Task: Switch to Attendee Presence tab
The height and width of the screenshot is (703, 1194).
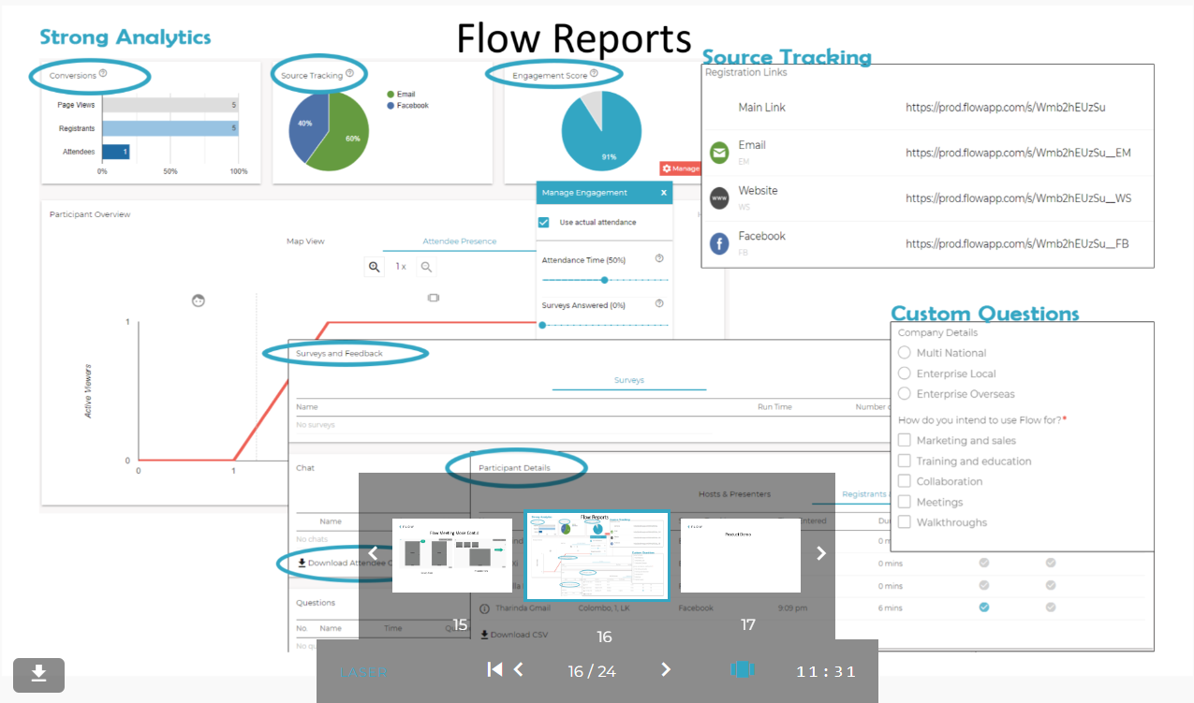Action: point(459,242)
